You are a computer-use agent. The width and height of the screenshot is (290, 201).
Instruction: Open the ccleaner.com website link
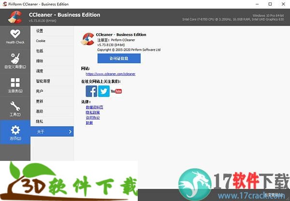[x=111, y=74]
